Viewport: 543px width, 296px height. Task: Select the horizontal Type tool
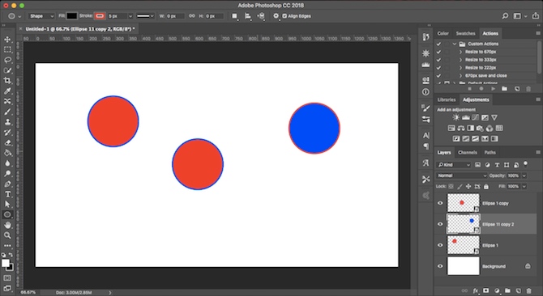[x=7, y=194]
